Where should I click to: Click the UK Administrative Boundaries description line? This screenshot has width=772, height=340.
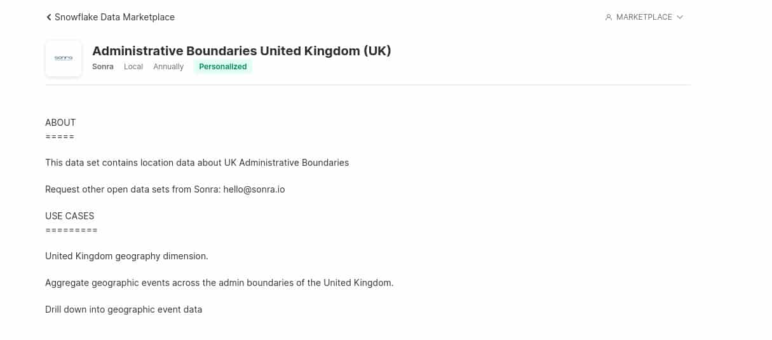pos(197,163)
